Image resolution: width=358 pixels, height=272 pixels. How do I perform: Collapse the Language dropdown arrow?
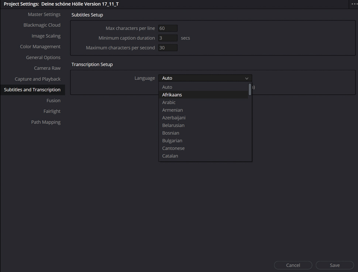click(x=247, y=78)
